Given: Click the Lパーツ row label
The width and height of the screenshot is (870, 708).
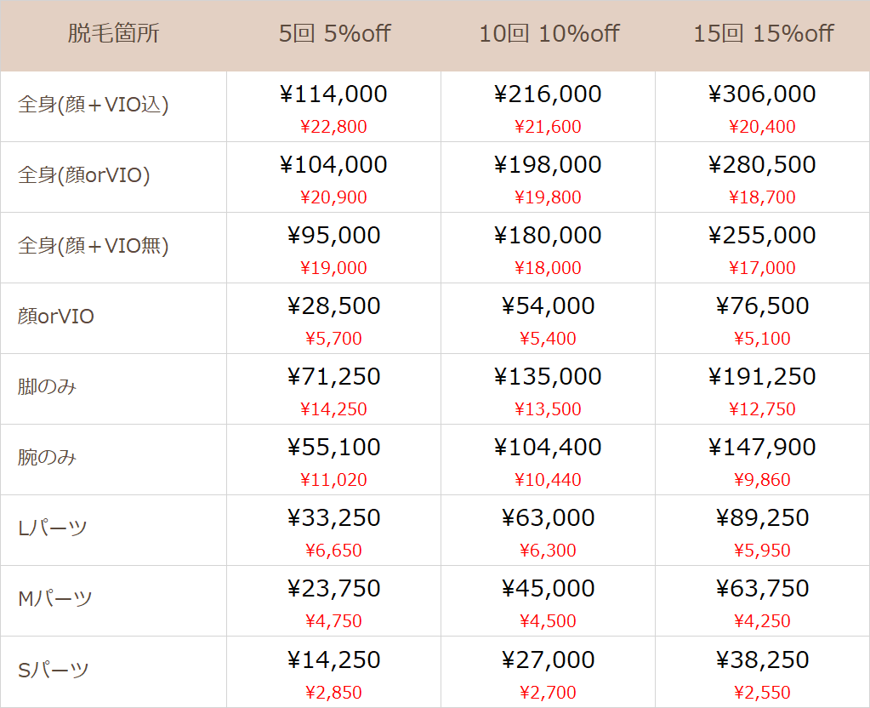Looking at the screenshot, I should coord(52,528).
